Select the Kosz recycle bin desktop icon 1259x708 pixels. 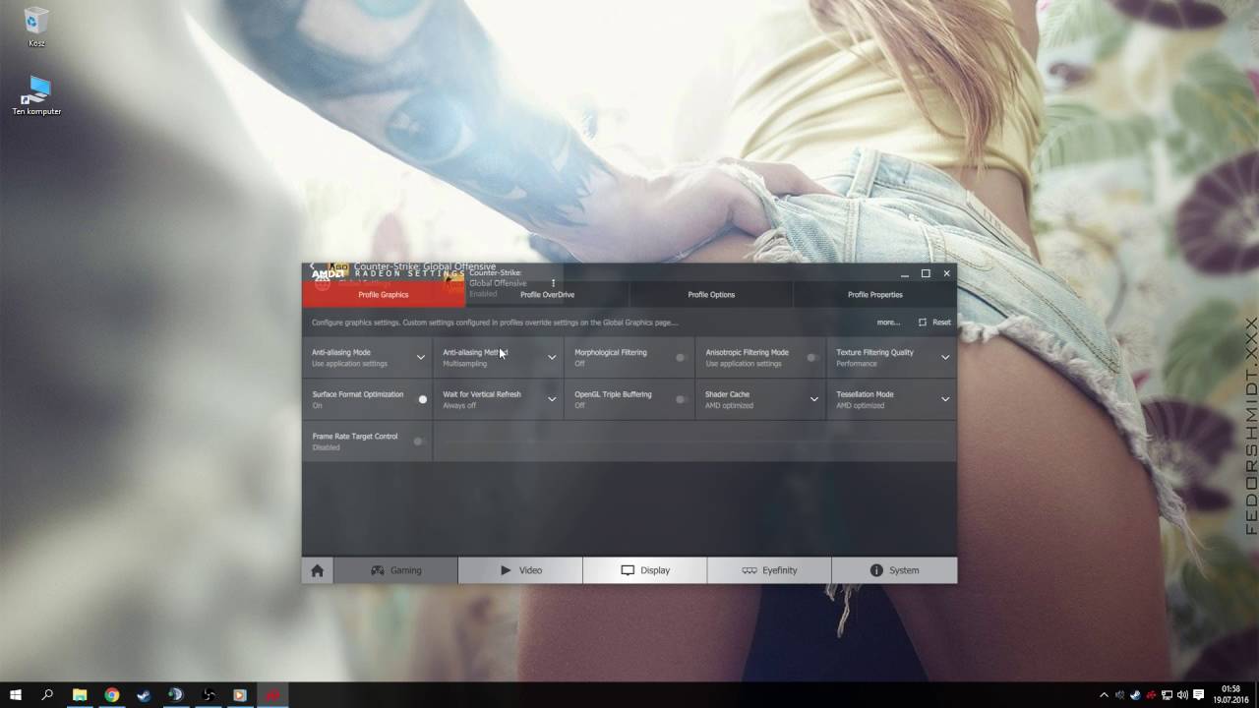36,27
